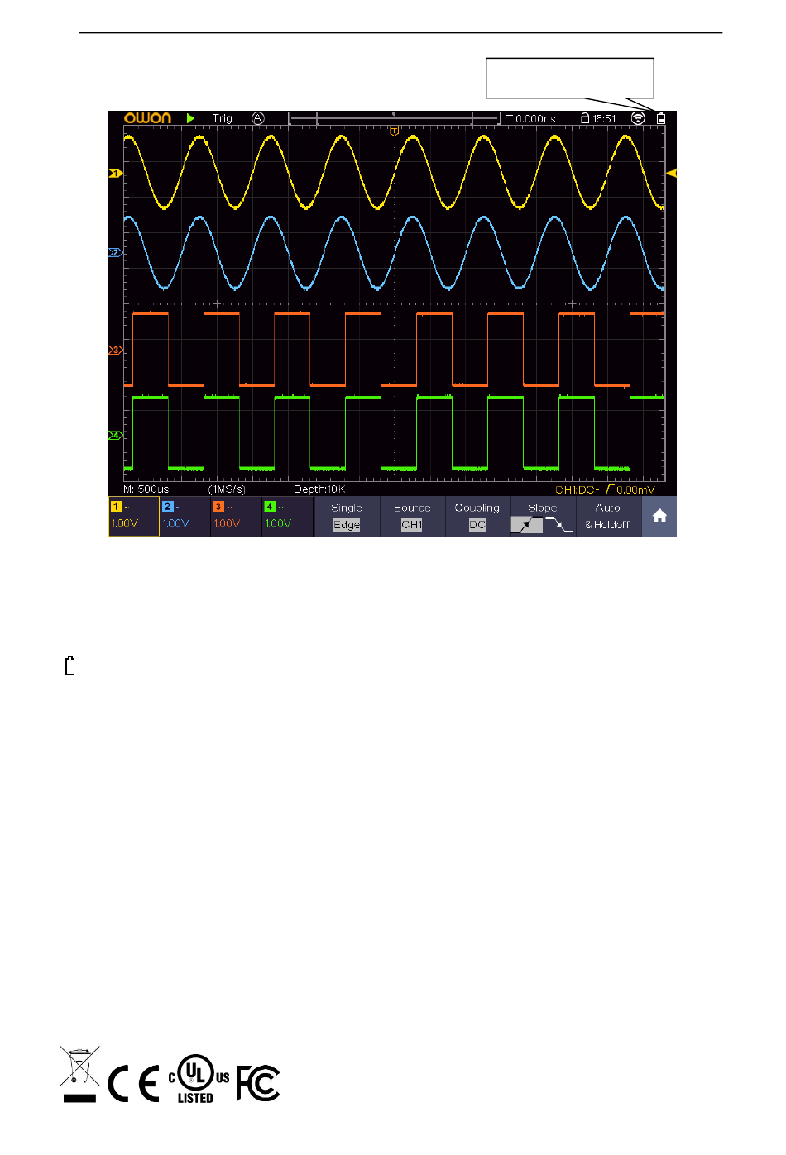Choose the falling edge slope icon
The height and width of the screenshot is (1155, 786).
pos(559,525)
